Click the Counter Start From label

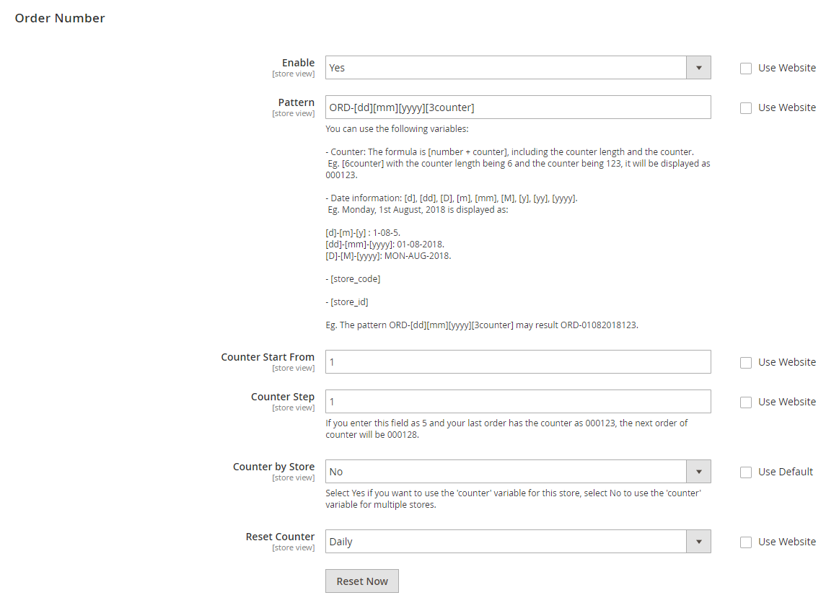[x=268, y=357]
